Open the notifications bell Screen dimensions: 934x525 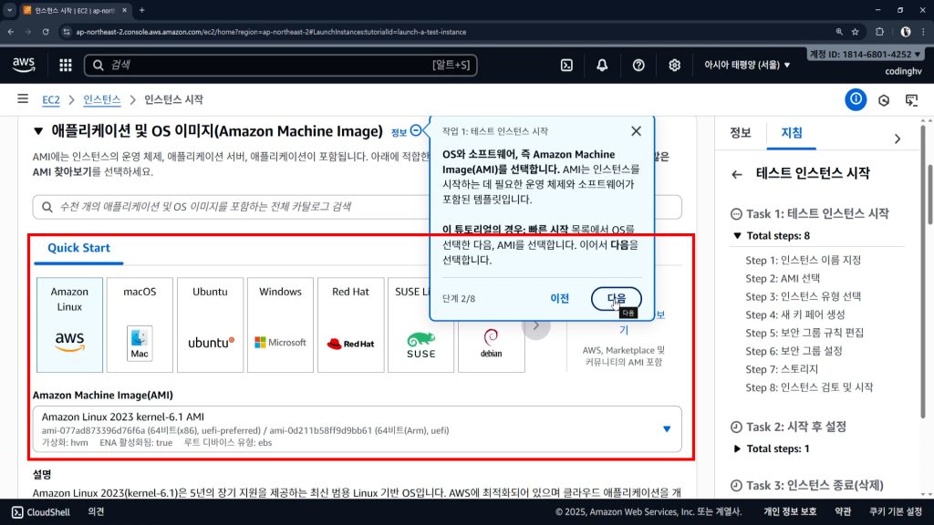(x=602, y=65)
